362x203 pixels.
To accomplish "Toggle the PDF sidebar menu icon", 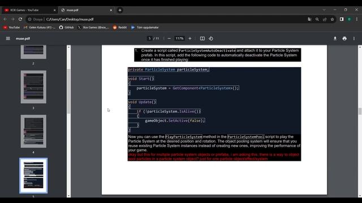I will (8, 38).
